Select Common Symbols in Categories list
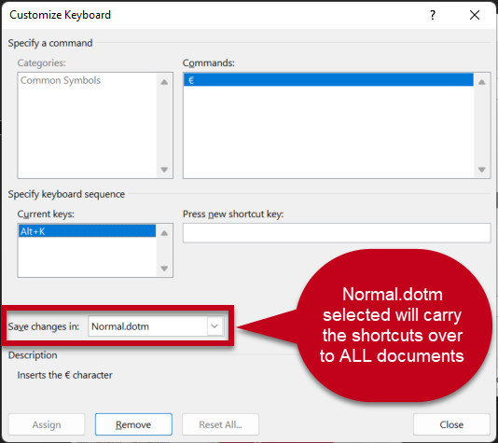The image size is (498, 443). (x=61, y=80)
